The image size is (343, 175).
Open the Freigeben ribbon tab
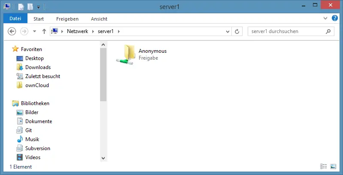pyautogui.click(x=67, y=19)
